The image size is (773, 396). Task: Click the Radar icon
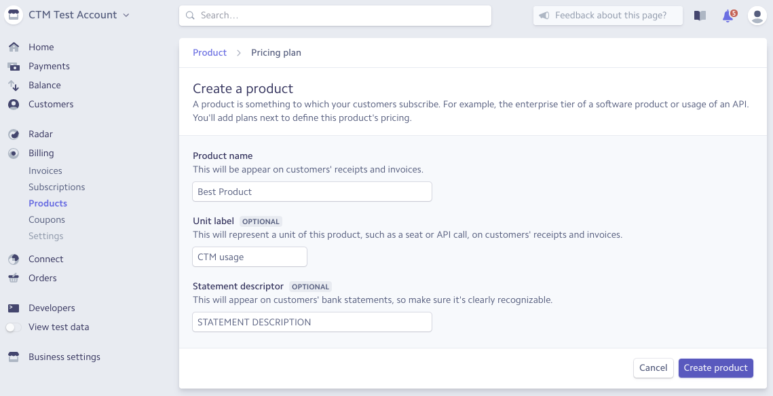tap(14, 134)
